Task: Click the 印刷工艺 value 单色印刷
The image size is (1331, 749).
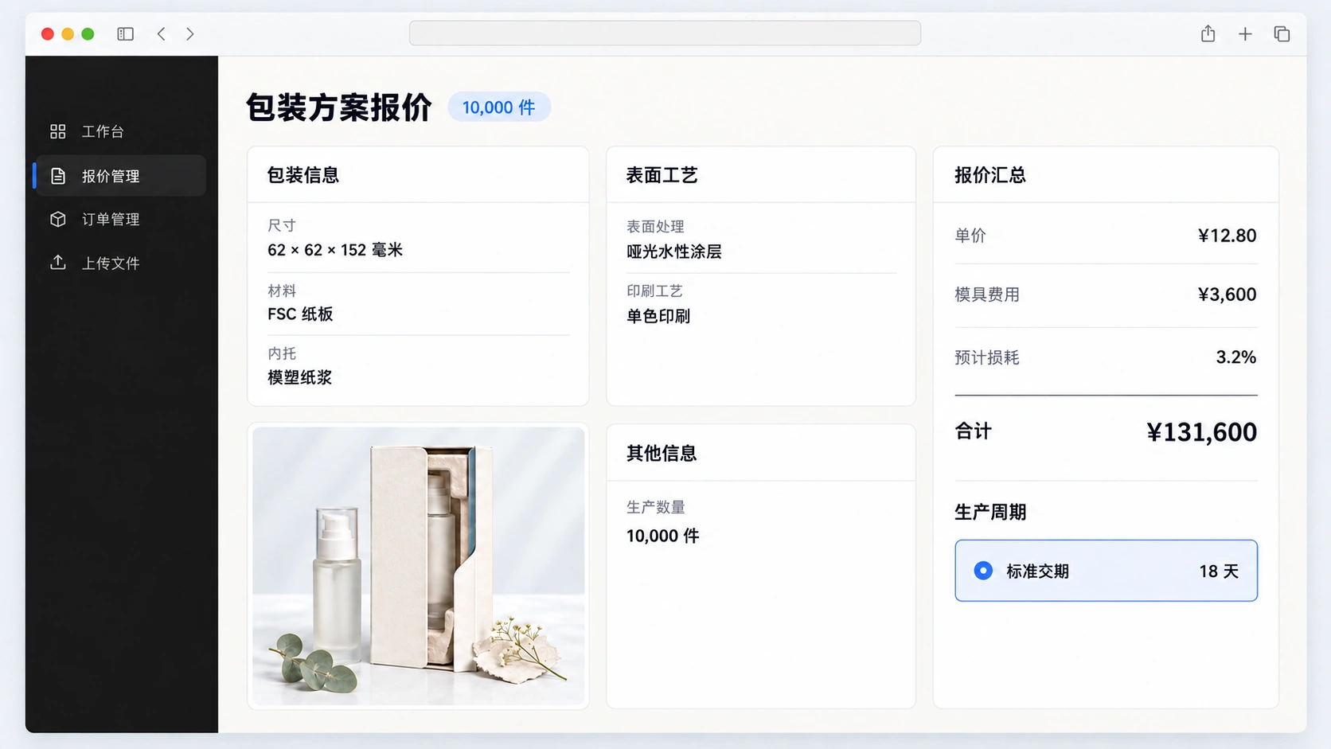Action: tap(658, 316)
